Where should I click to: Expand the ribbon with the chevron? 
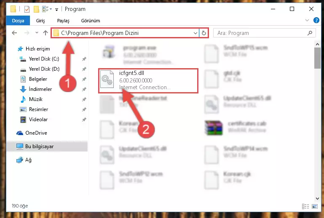coord(307,20)
